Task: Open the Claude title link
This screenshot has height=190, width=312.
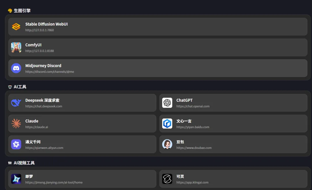Action: pos(32,121)
